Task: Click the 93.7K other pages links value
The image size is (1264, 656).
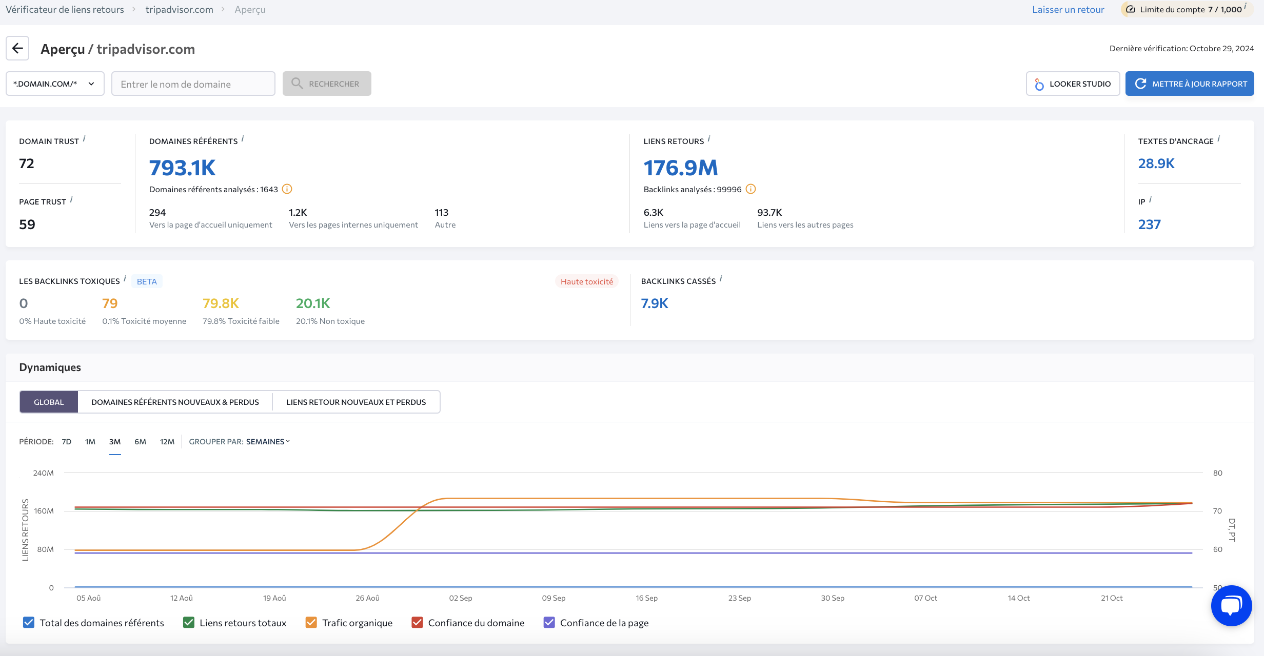Action: (x=769, y=212)
